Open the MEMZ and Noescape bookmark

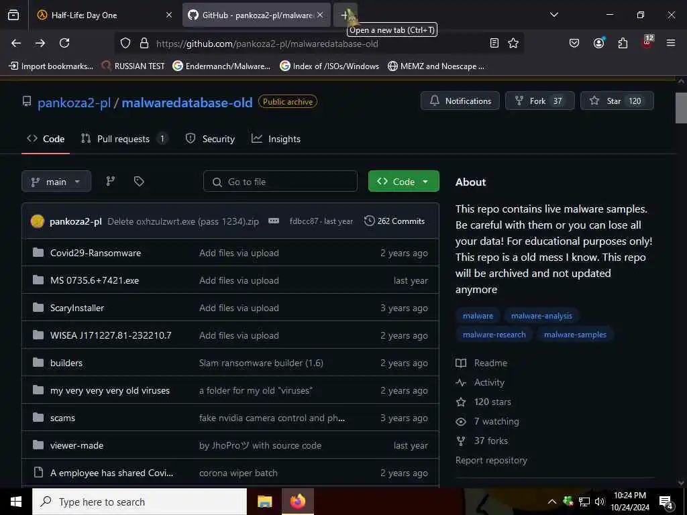point(436,66)
